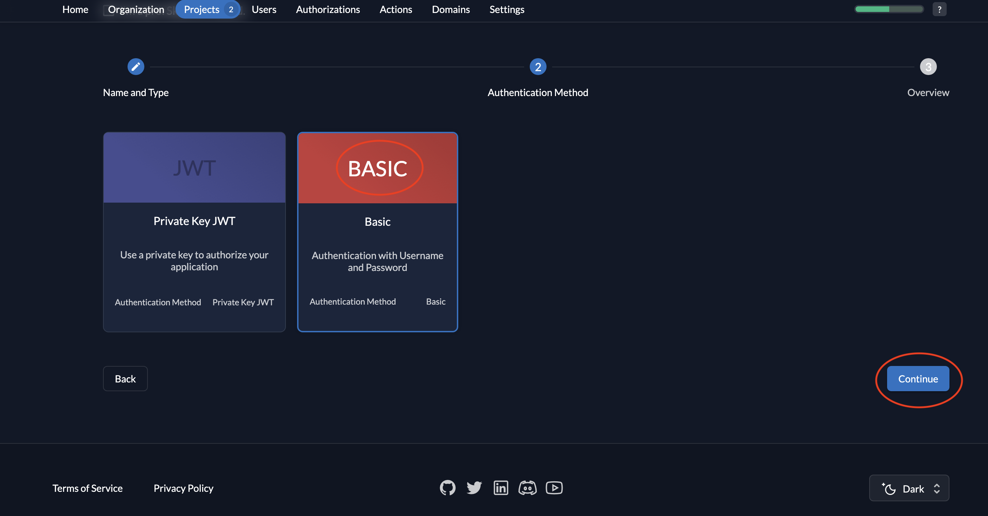Select the Private Key JWT card
Viewport: 988px width, 516px height.
tap(194, 231)
